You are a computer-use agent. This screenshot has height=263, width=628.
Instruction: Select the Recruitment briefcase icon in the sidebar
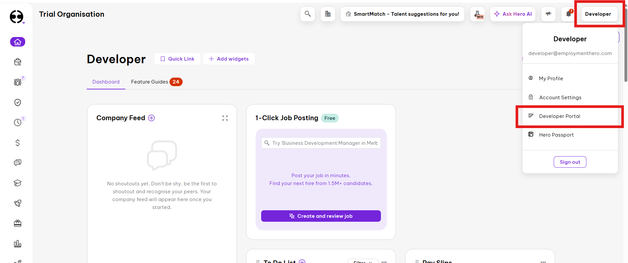coord(17,62)
